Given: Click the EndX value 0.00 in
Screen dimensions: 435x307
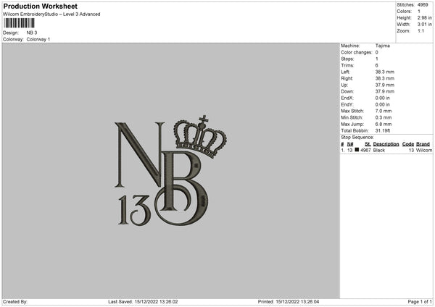Looking at the screenshot, I should [383, 98].
